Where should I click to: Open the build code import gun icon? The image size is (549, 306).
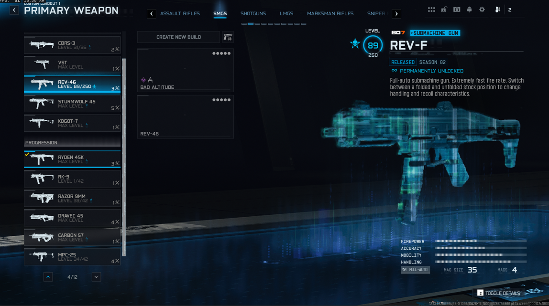pos(228,37)
